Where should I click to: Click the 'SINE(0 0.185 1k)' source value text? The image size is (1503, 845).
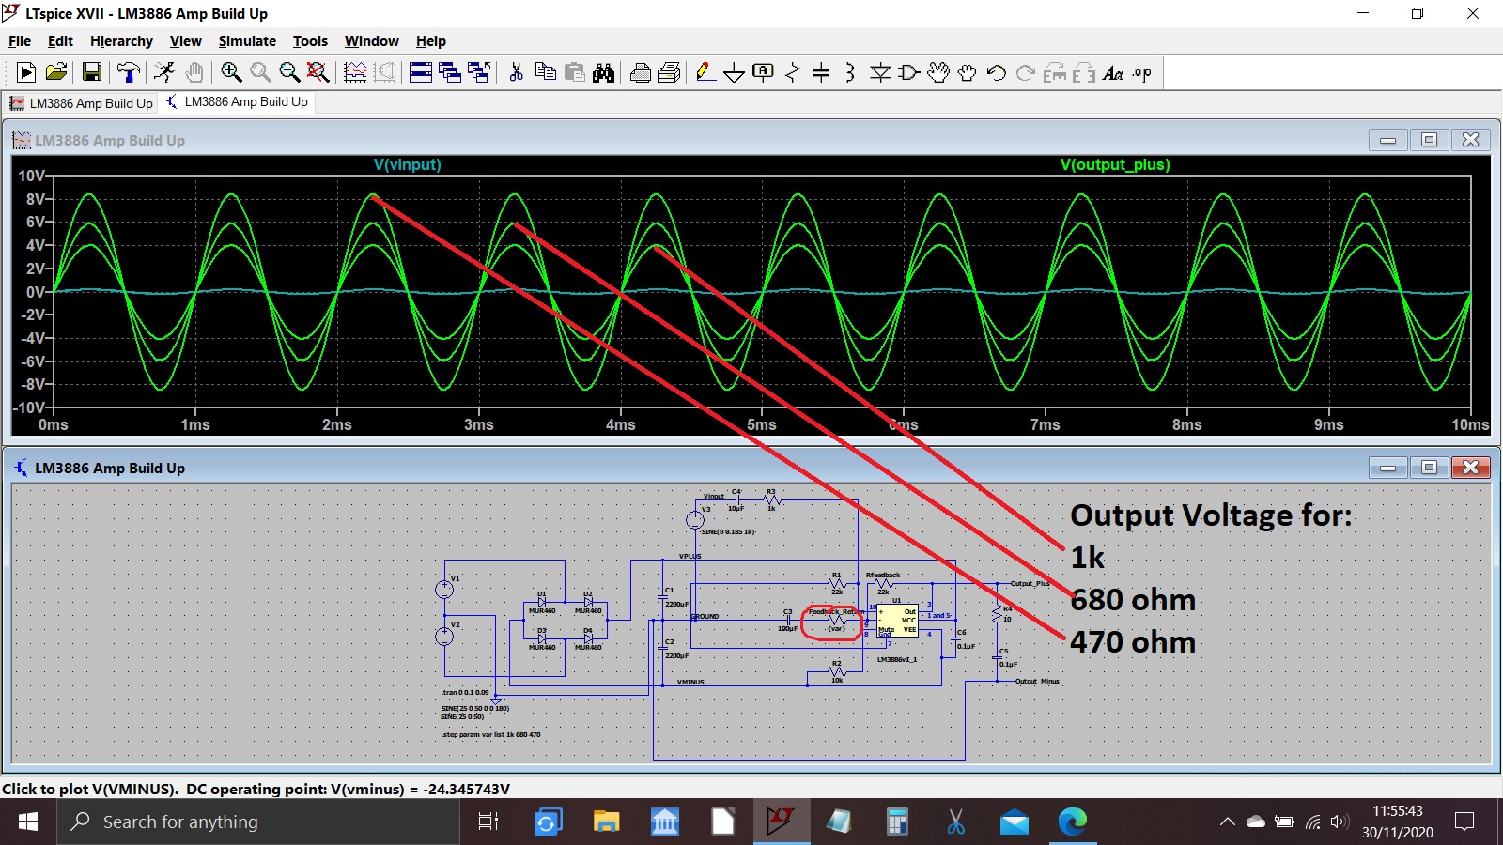click(728, 532)
